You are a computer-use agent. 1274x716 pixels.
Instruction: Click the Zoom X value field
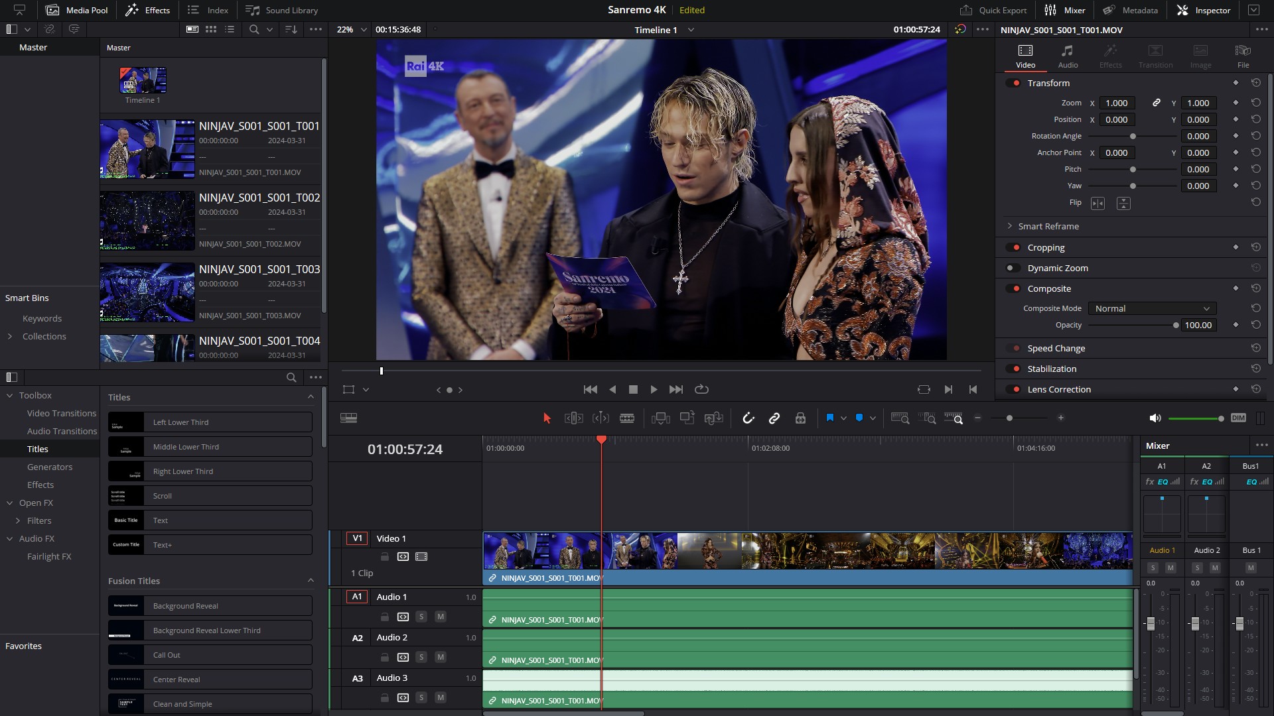1117,103
